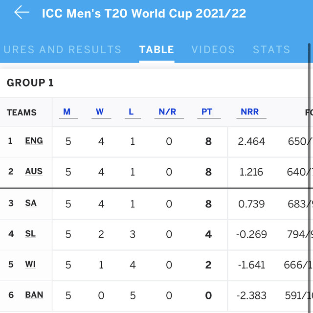Sort by the W column header

pos(100,112)
